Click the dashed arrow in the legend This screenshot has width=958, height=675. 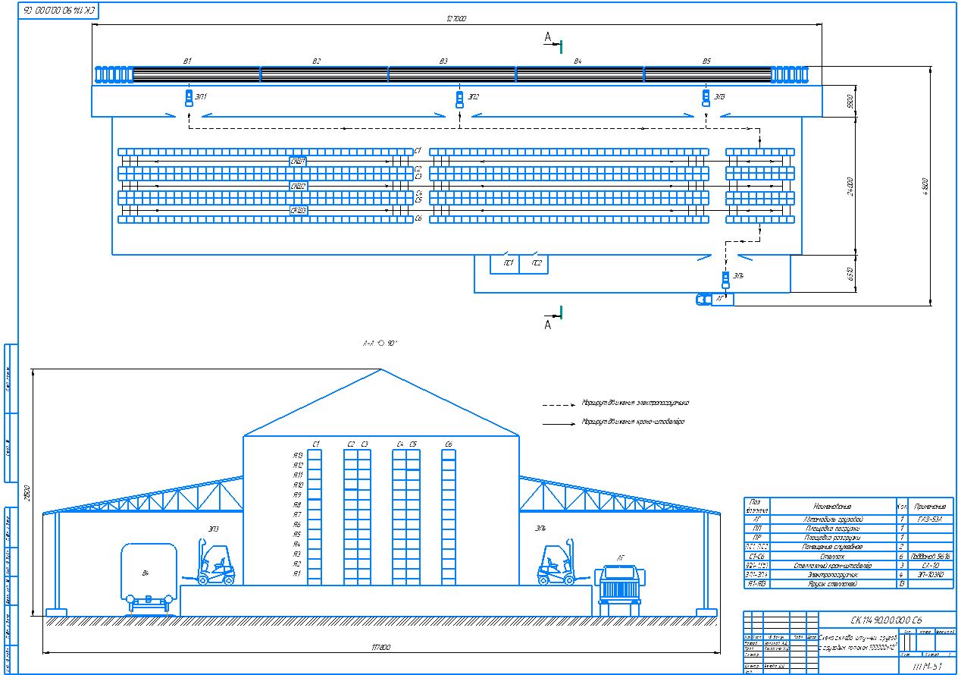click(559, 405)
